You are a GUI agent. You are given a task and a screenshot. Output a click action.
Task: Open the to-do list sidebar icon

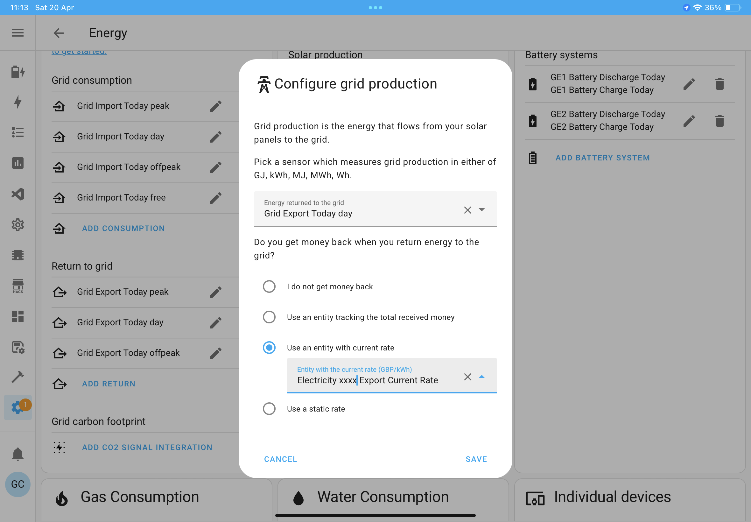[18, 132]
